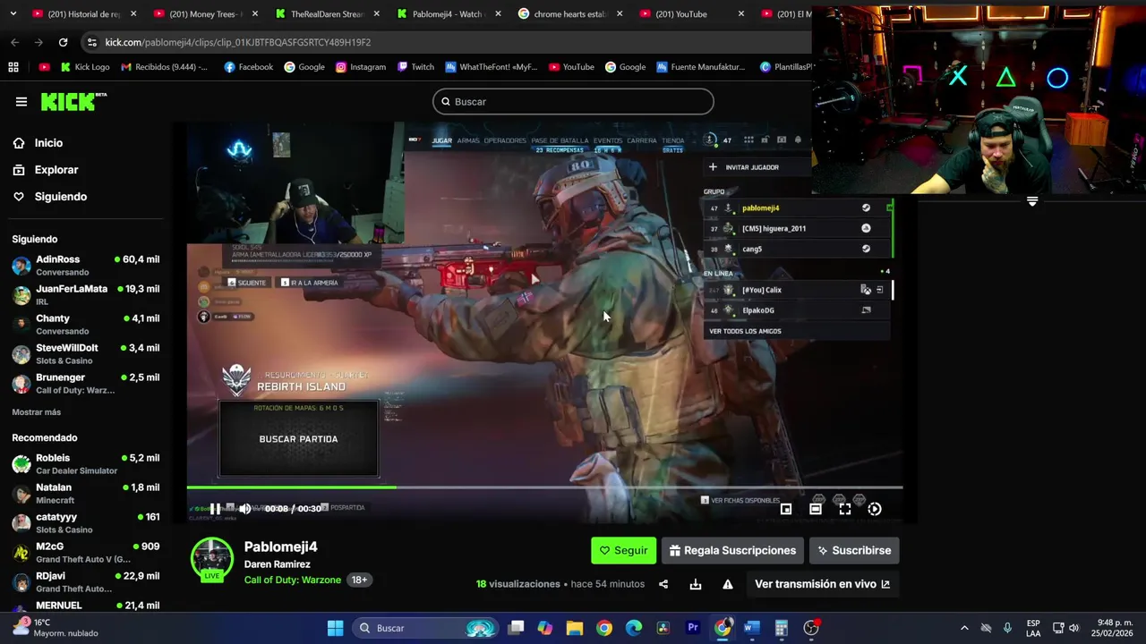The height and width of the screenshot is (644, 1146).
Task: Pause the clip playback
Action: [x=215, y=509]
